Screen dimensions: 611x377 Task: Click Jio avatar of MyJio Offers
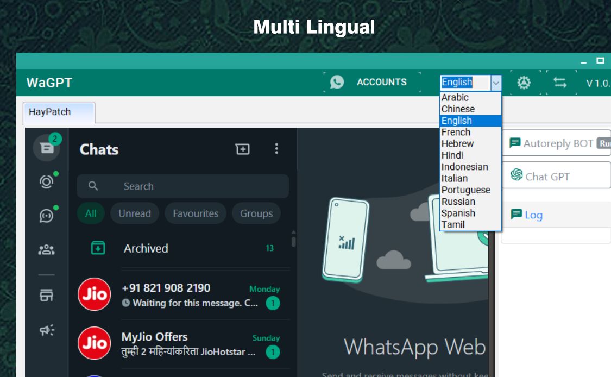[x=95, y=343]
